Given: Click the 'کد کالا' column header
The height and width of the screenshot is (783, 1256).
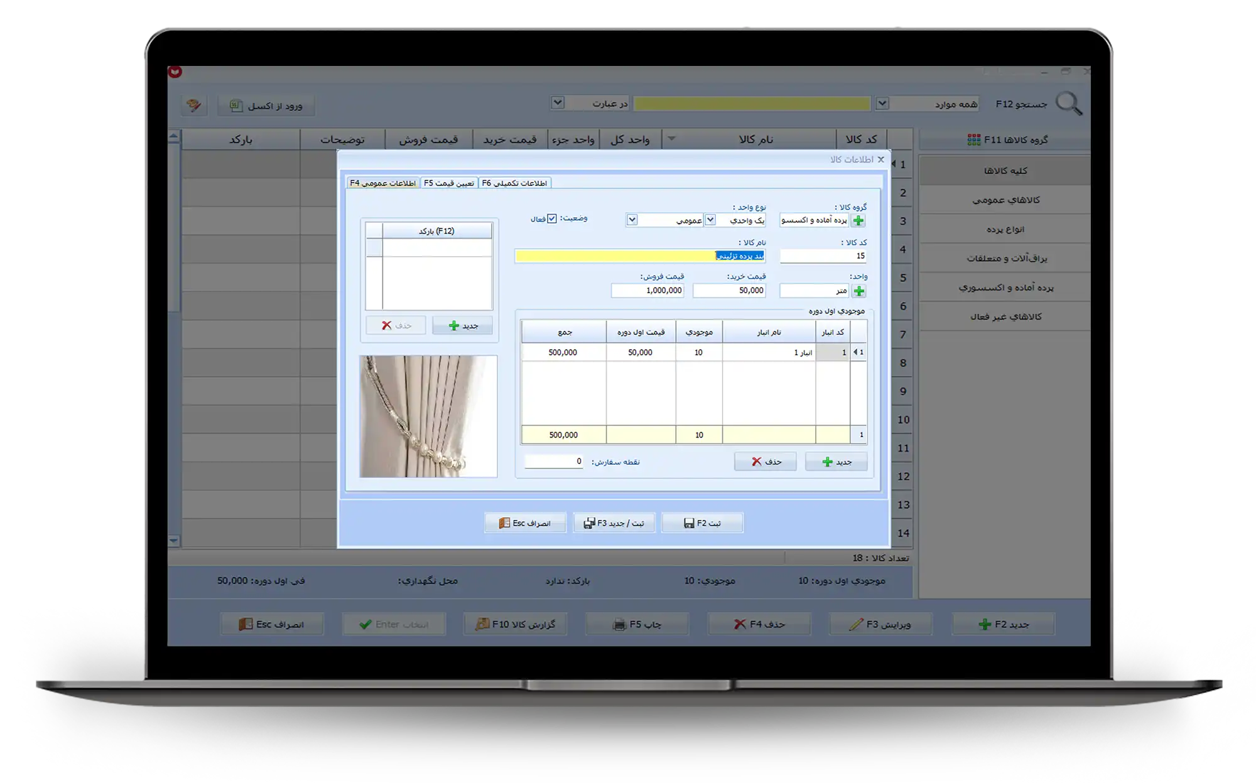Looking at the screenshot, I should 861,139.
